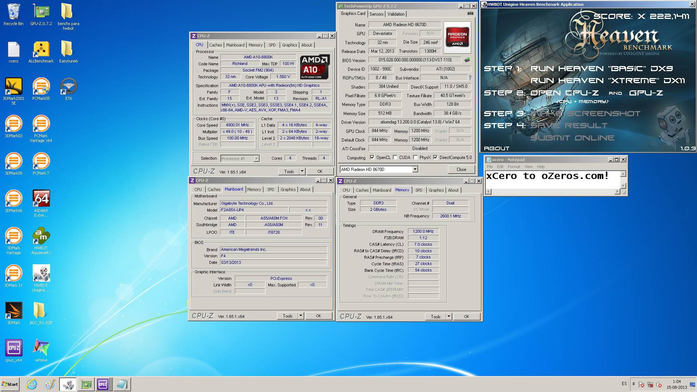Screen dimensions: 697x392
Task: Open Sensors tab in GPU-Z
Action: click(376, 14)
